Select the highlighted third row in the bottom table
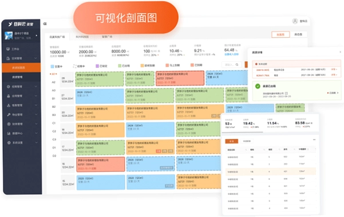 (271, 171)
